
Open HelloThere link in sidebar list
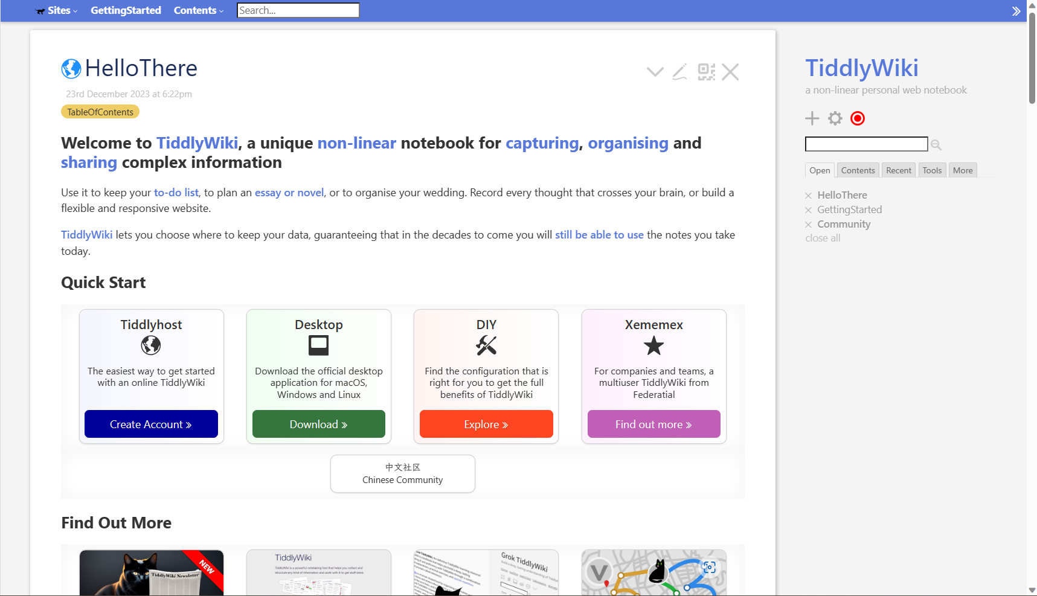(842, 195)
